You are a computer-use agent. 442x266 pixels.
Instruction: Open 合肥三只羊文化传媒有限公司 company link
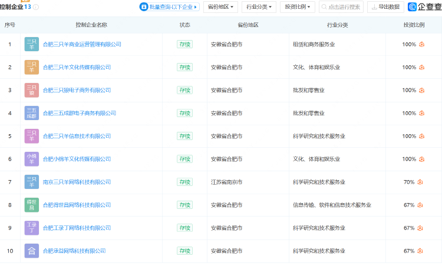click(x=77, y=67)
